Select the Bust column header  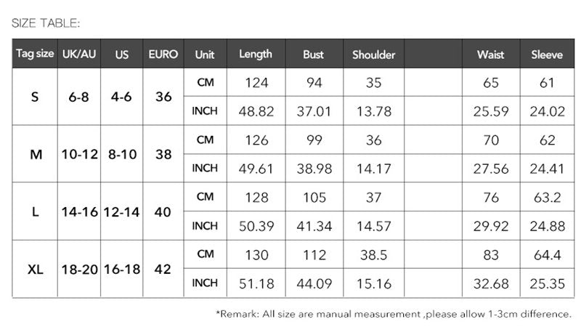click(314, 54)
